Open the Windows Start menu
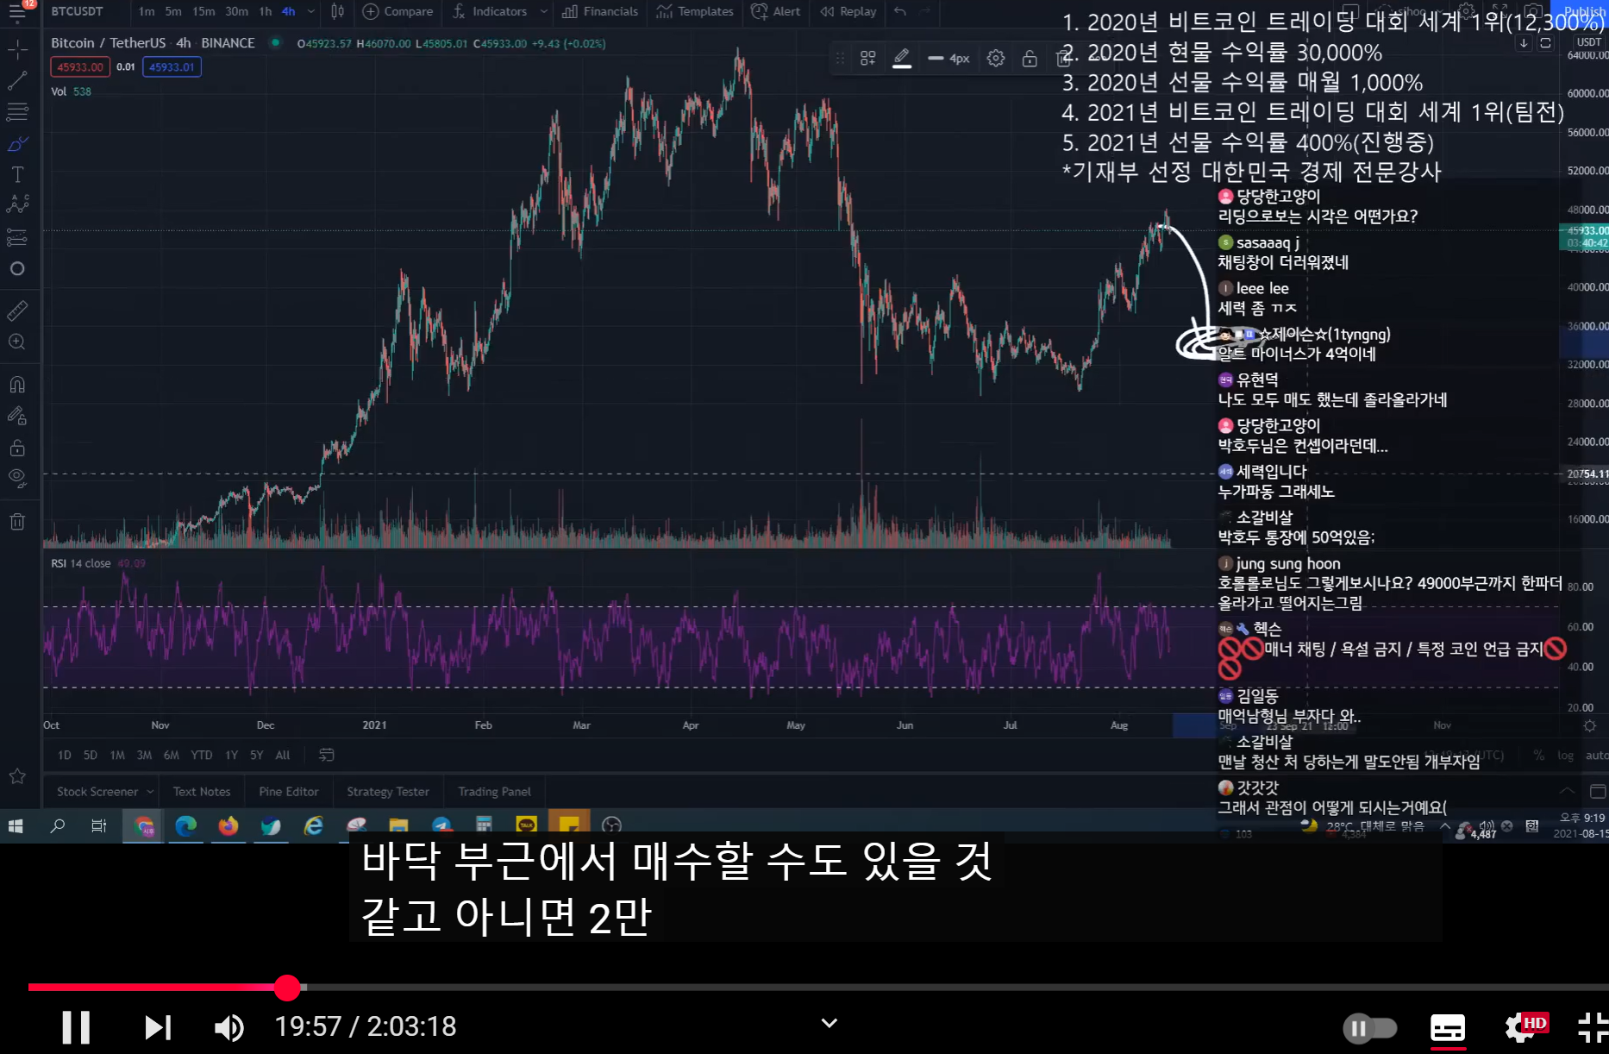 (16, 826)
